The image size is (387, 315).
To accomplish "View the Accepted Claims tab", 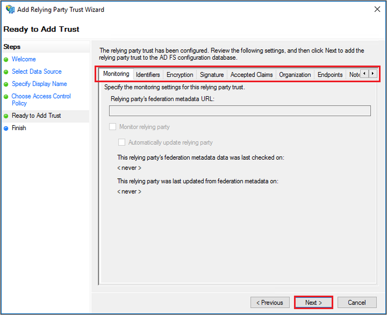I will click(x=251, y=75).
